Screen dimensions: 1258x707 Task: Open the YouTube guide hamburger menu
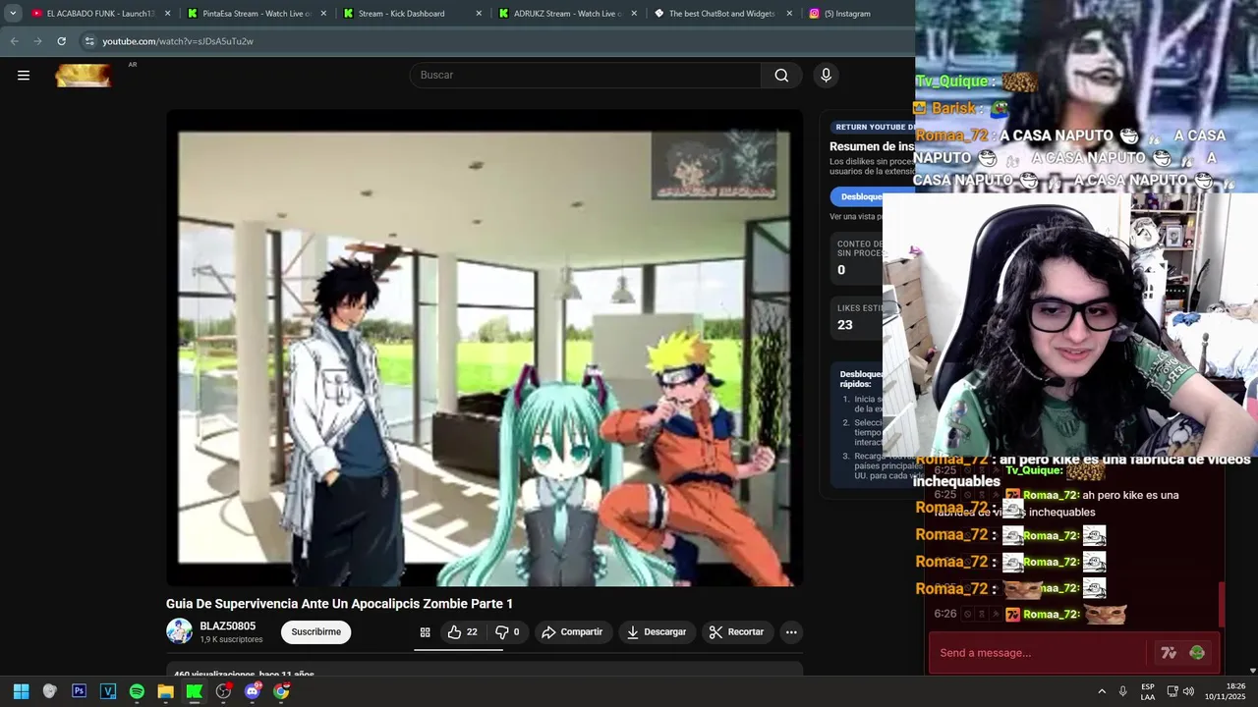tap(24, 75)
